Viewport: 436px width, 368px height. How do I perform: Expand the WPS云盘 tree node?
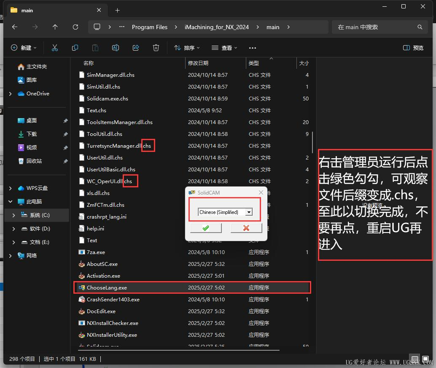(x=11, y=188)
